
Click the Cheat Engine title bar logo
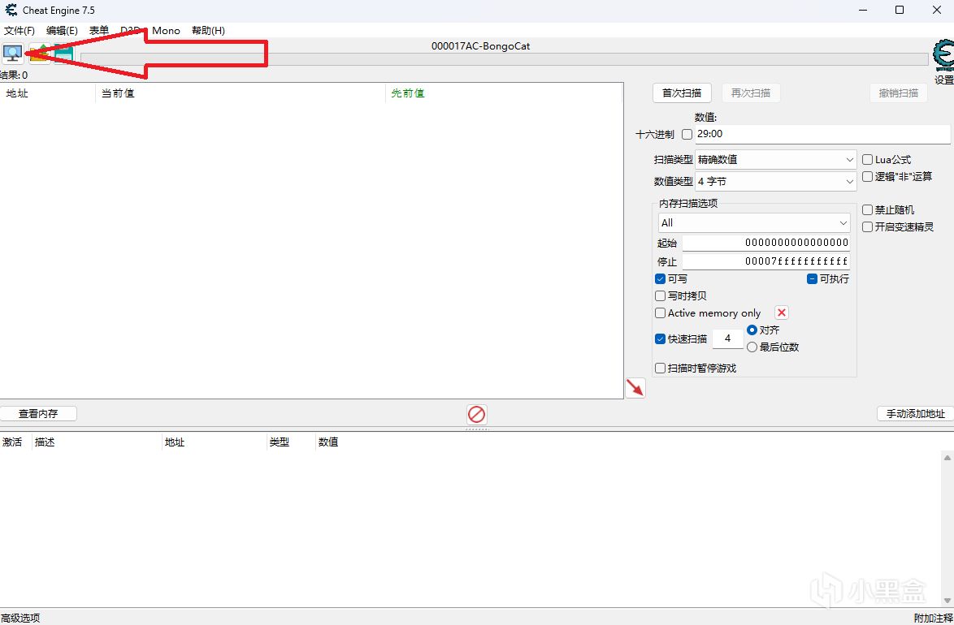(11, 11)
